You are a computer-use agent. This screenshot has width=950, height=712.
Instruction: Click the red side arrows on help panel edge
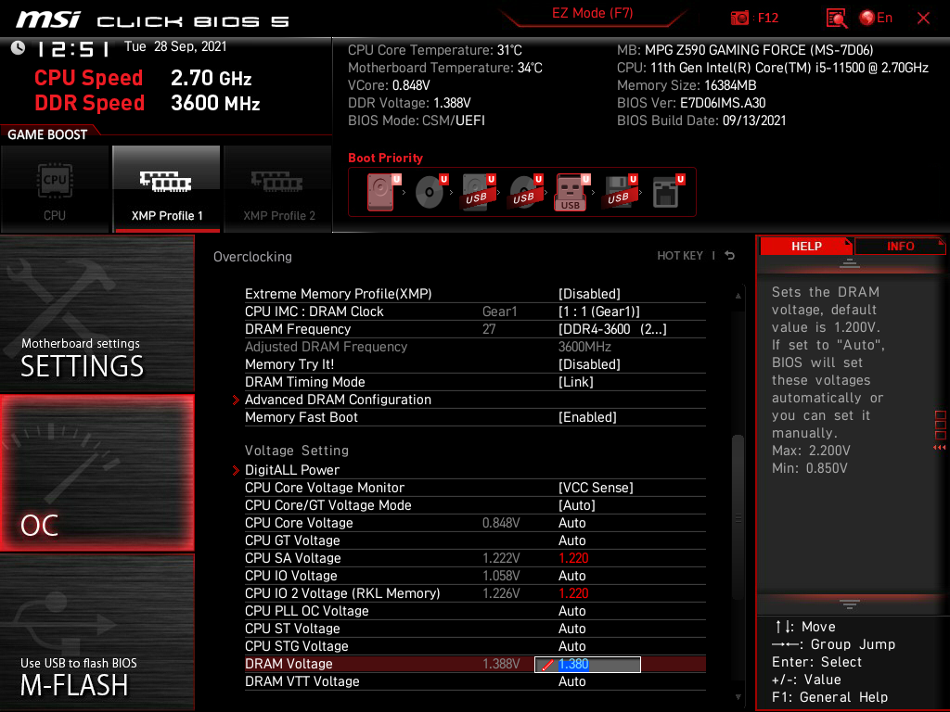click(x=940, y=448)
